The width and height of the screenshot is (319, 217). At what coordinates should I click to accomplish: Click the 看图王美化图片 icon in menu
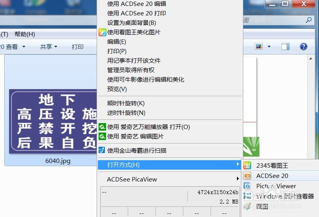tap(103, 32)
